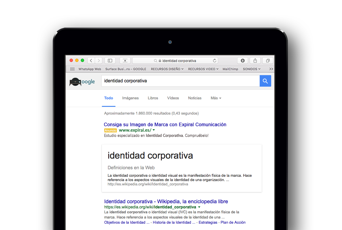This screenshot has width=342, height=230.
Task: Open the green arrow beside Wikipedia result URL
Action: 199,207
